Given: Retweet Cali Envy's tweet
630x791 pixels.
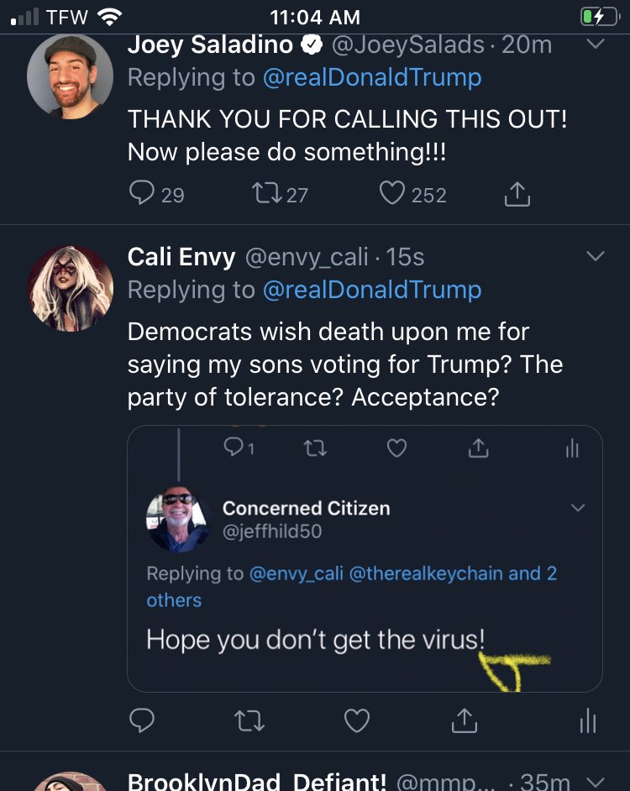Looking at the screenshot, I should pos(249,720).
